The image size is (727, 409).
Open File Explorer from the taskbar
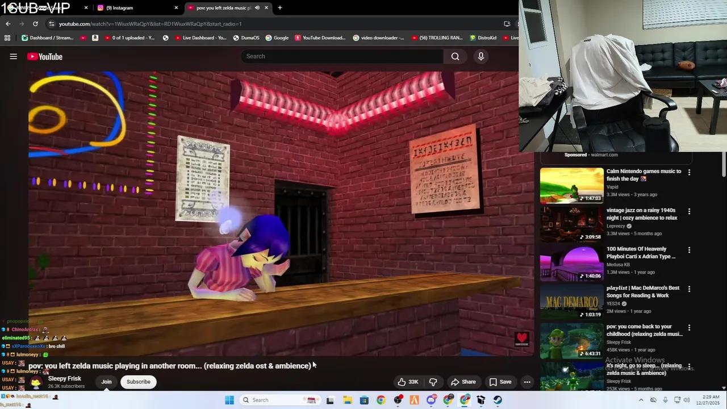tap(348, 400)
